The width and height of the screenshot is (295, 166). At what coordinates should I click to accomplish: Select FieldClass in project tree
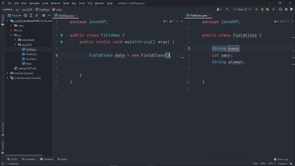coord(31,54)
